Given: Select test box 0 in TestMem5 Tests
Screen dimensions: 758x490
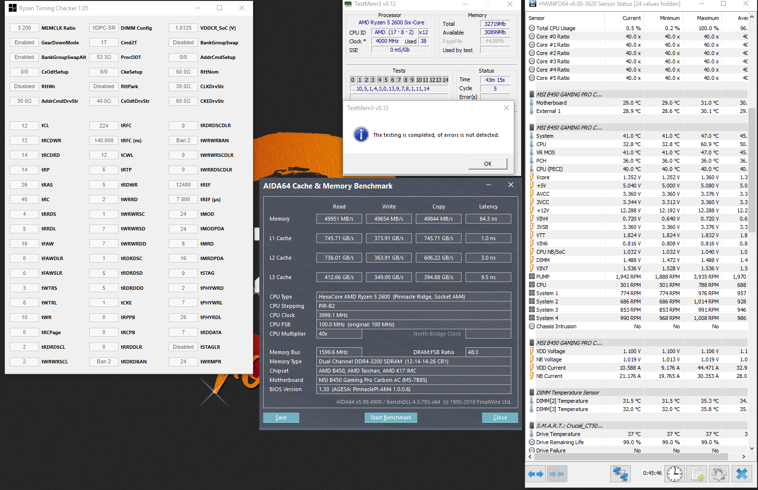Looking at the screenshot, I should [x=353, y=80].
